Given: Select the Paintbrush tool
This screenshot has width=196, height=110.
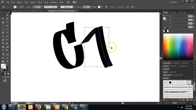Looking at the screenshot, I should coord(3,29).
